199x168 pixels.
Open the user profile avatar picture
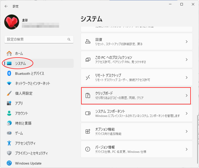(12, 22)
